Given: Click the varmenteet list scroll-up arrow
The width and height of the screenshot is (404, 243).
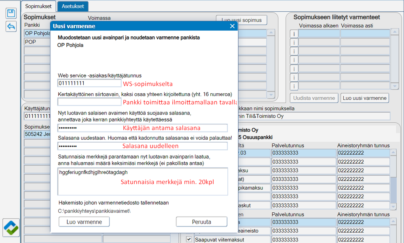Looking at the screenshot, I should coord(394,32).
